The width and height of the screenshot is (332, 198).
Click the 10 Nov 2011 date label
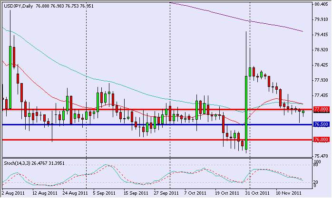point(290,194)
